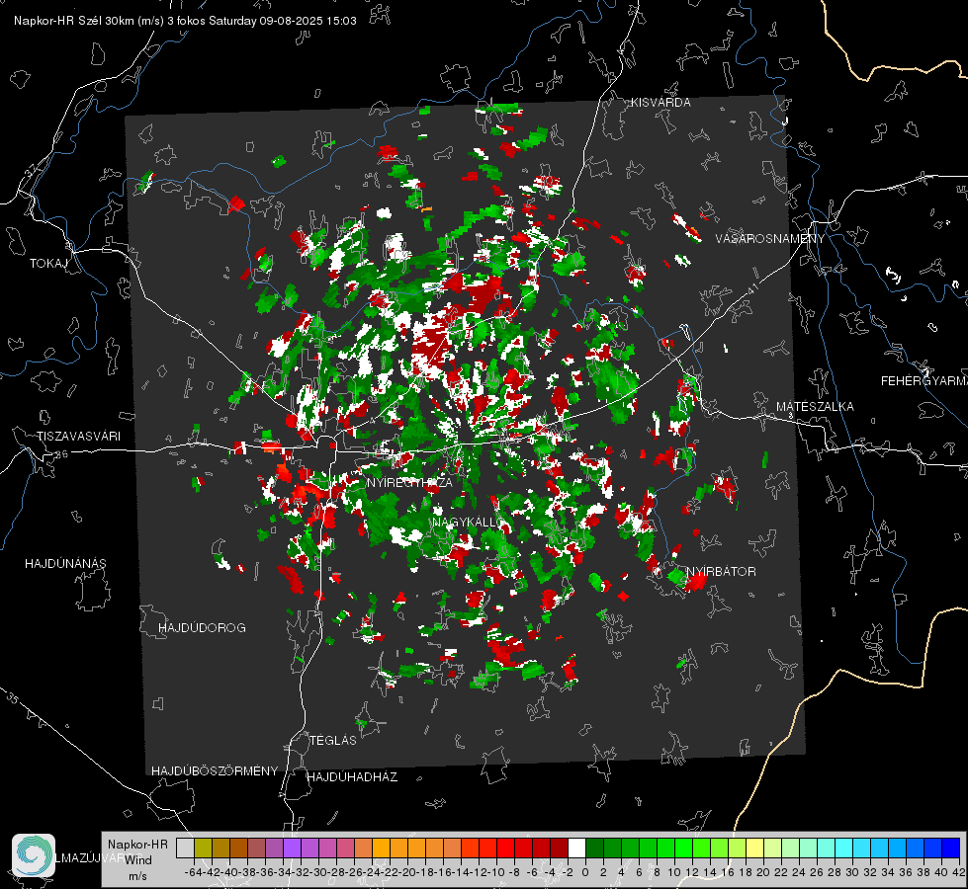Click the 20 tick label in legend
This screenshot has height=889, width=968.
[x=763, y=872]
